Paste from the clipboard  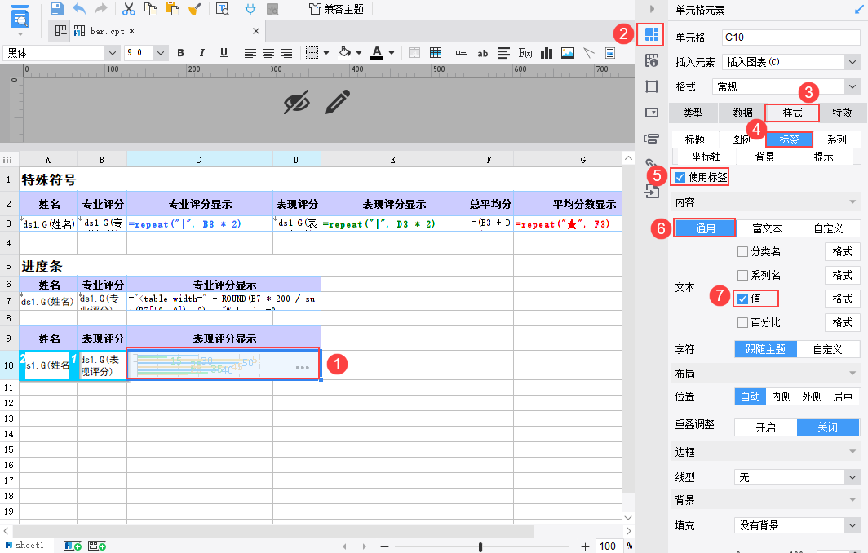point(173,9)
